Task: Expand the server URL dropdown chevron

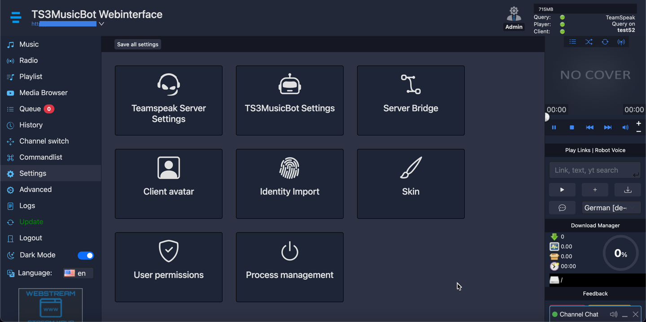Action: coord(101,24)
